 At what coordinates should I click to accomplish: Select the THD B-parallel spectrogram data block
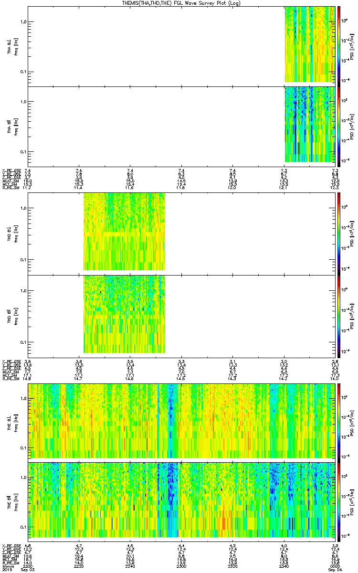point(125,314)
